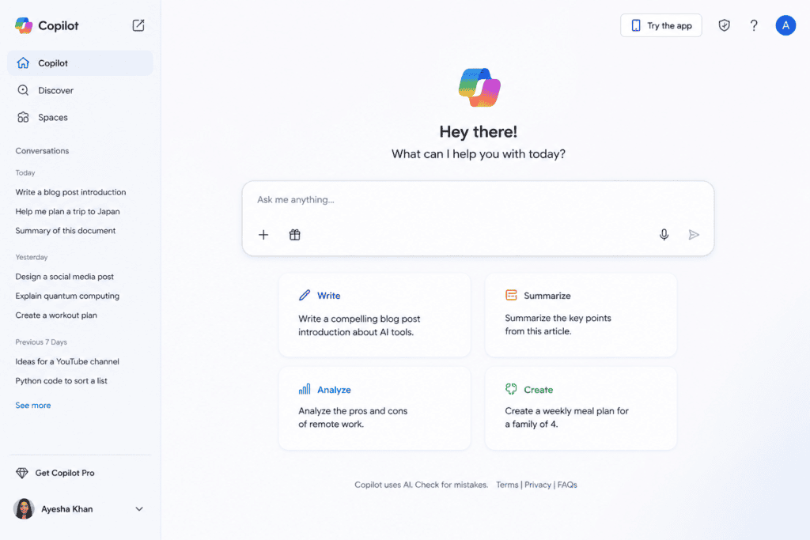
Task: Click the Spaces grid icon
Action: tap(23, 117)
